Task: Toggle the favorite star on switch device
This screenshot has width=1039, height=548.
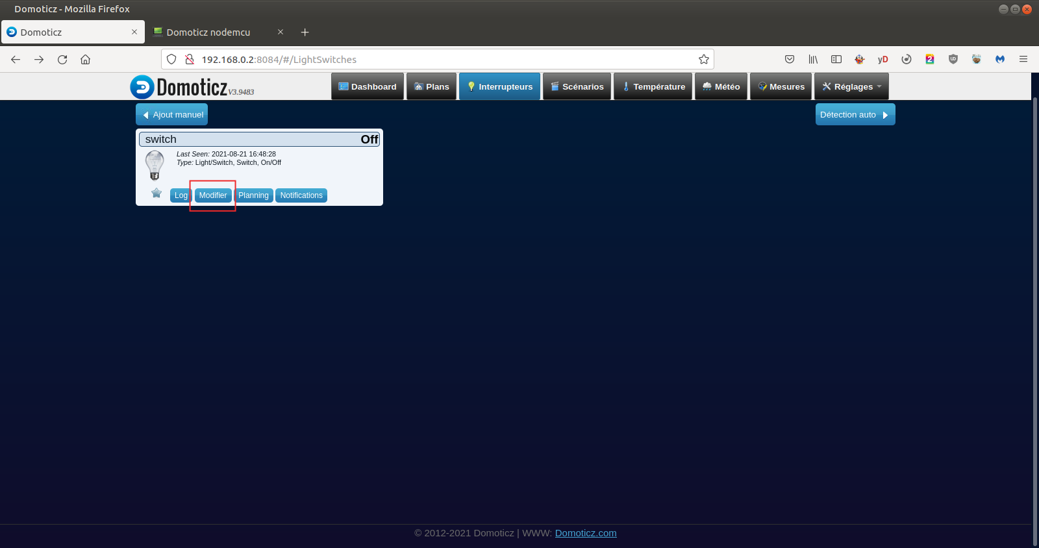Action: 156,193
